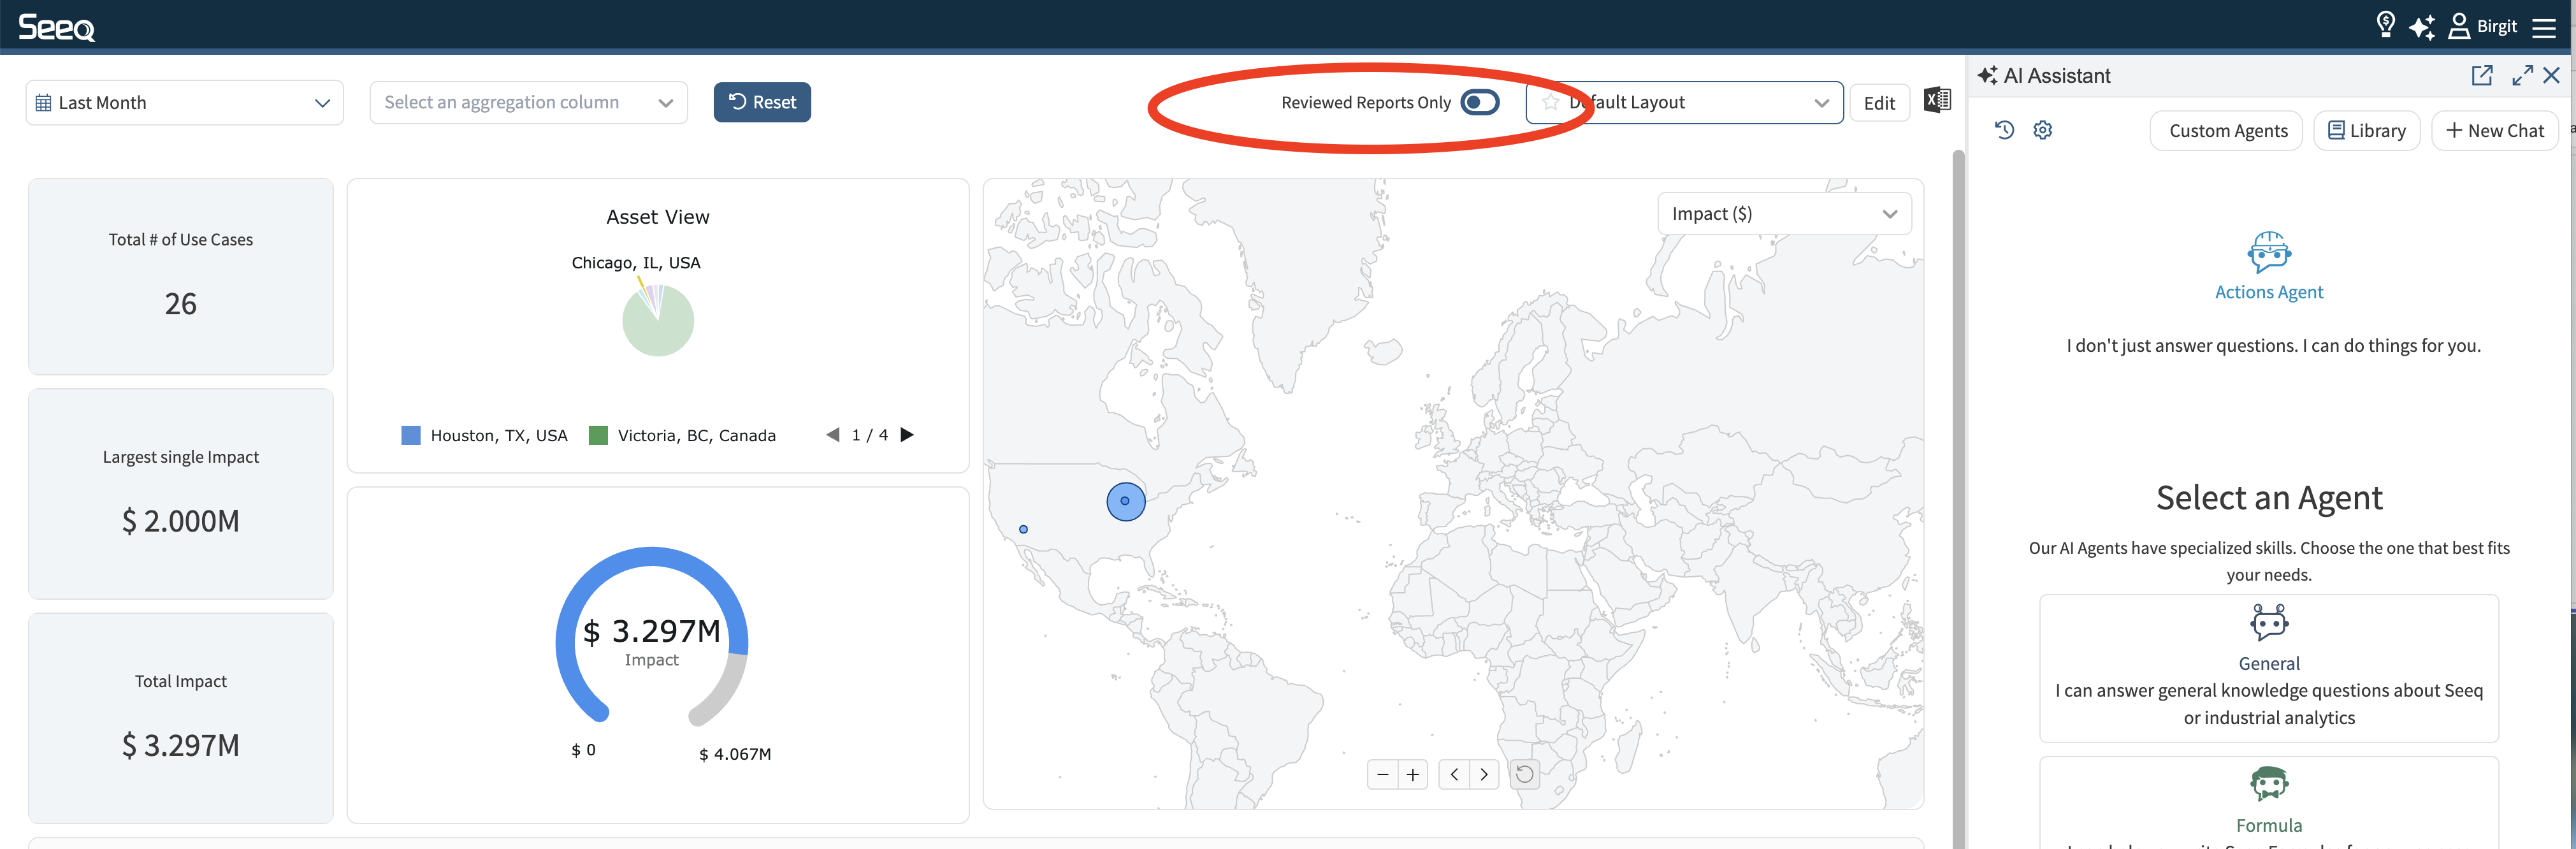
Task: Open the agent Library
Action: click(2366, 131)
